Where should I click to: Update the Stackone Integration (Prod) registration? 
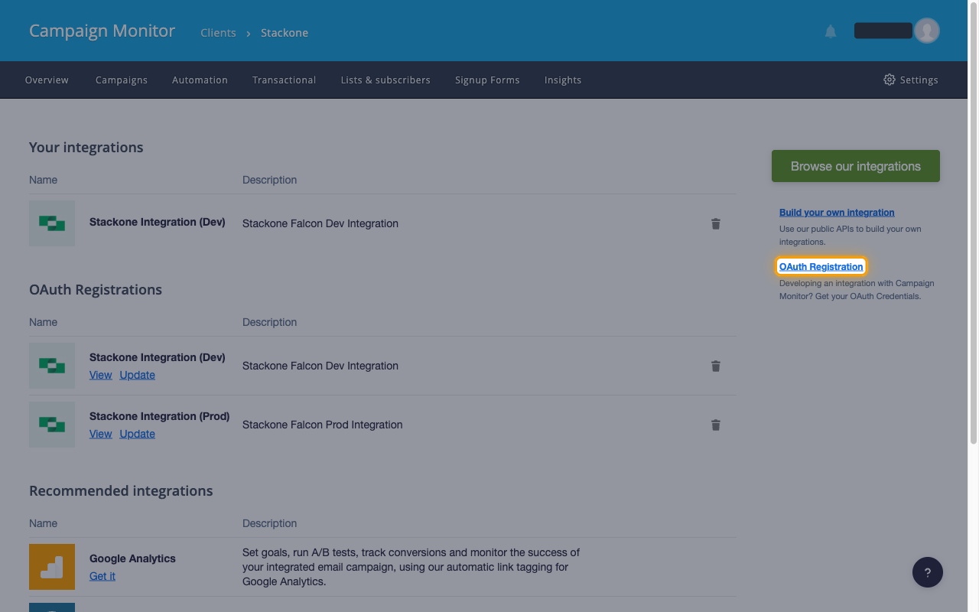pyautogui.click(x=137, y=434)
